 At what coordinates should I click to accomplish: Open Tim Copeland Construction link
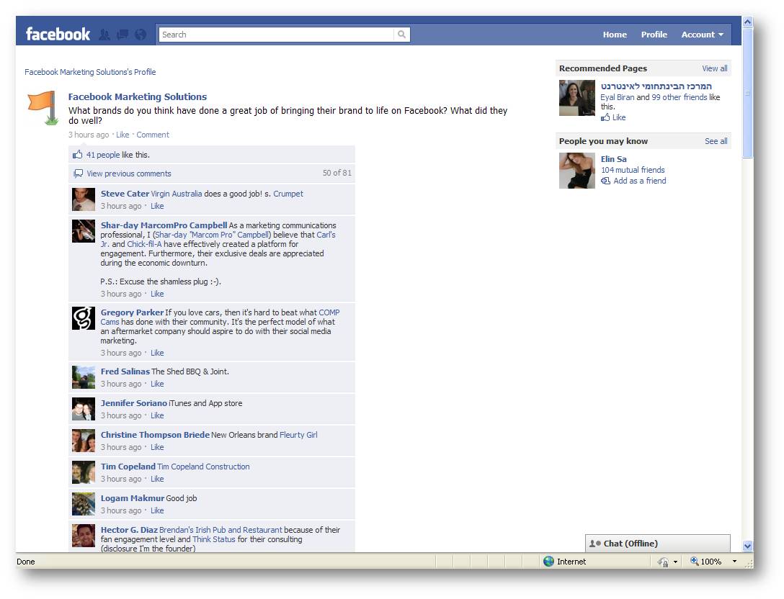click(203, 467)
